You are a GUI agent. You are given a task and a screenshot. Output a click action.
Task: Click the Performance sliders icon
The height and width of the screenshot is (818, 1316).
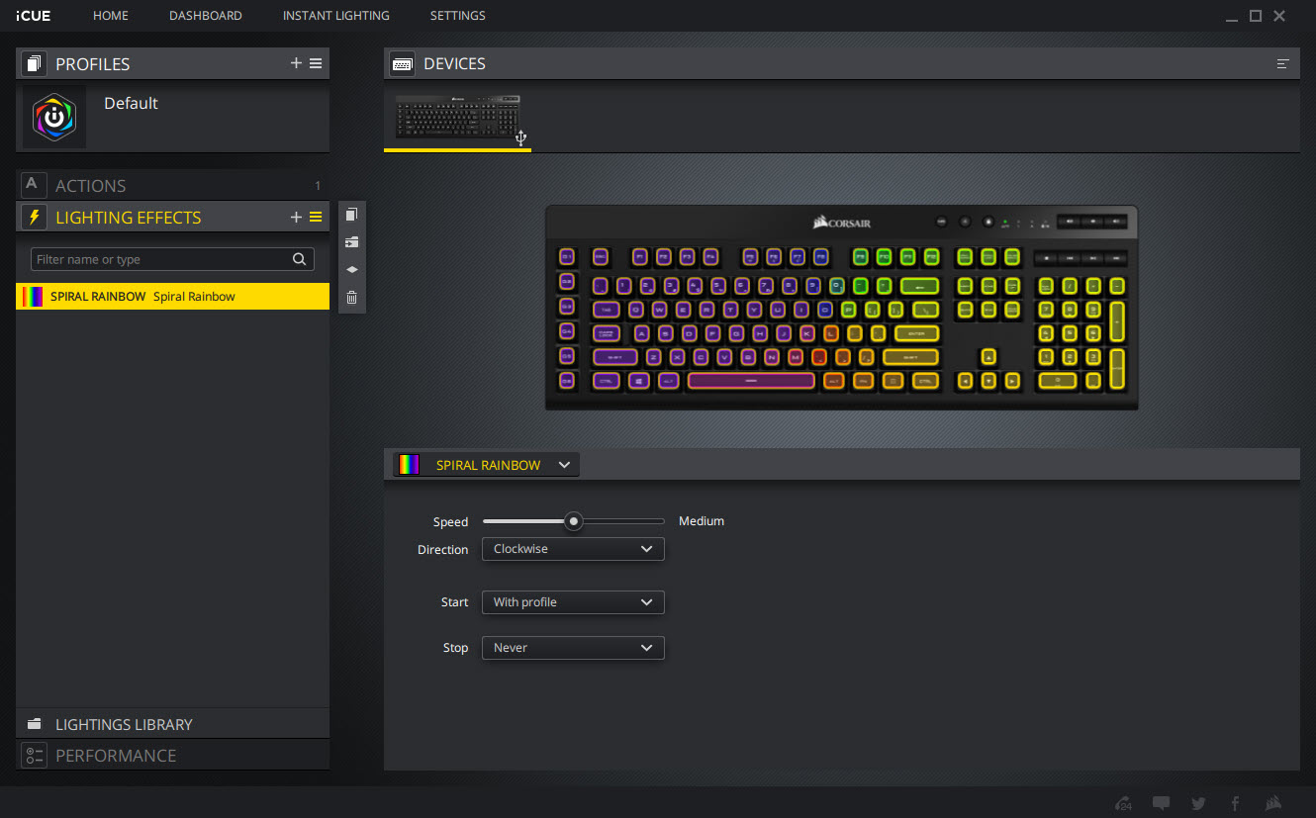pyautogui.click(x=35, y=755)
